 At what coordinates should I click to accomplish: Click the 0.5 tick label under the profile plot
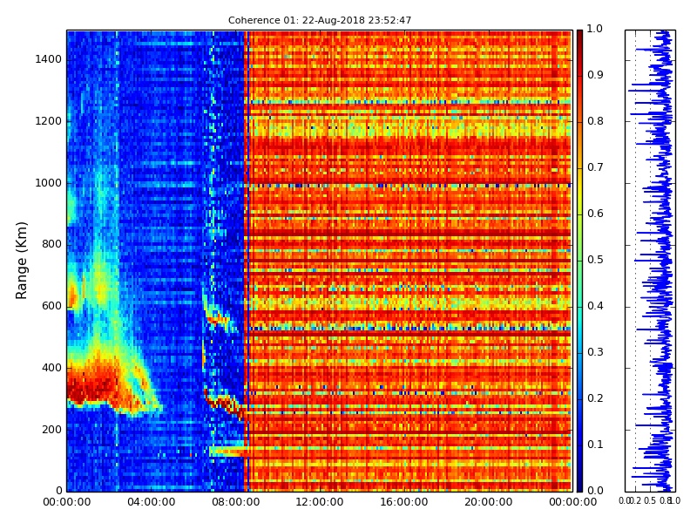coord(650,500)
